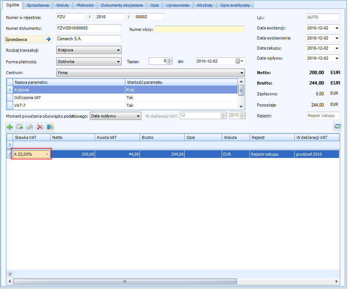
Task: Delete selected VAT row with red X
Action: coord(40,127)
